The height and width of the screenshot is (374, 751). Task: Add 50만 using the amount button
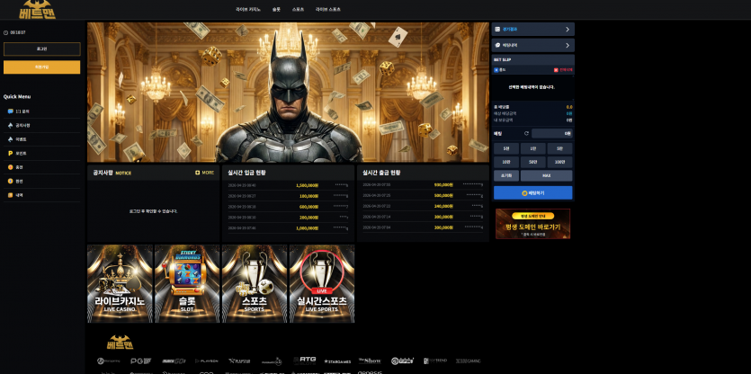[x=532, y=162]
